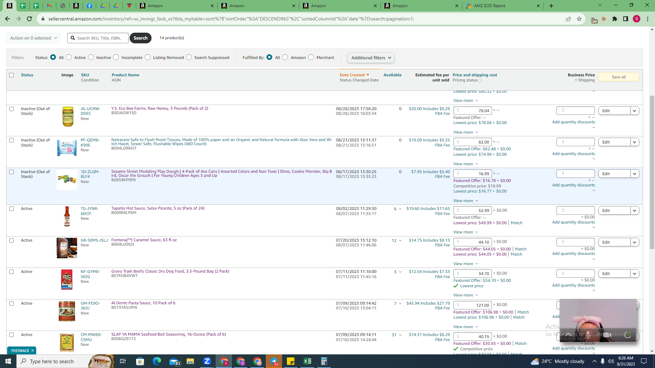The height and width of the screenshot is (368, 655).
Task: Select the Incomplete status filter
Action: (116, 57)
